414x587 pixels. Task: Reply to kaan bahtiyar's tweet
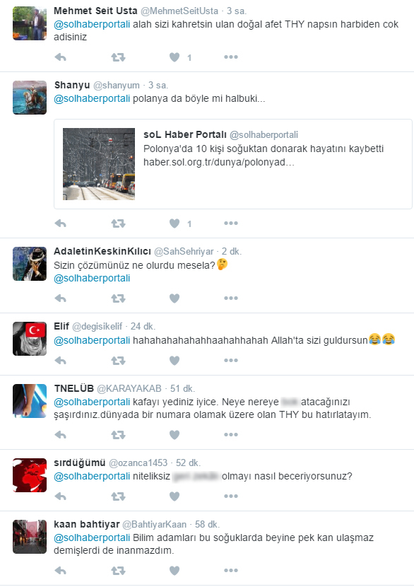[60, 571]
